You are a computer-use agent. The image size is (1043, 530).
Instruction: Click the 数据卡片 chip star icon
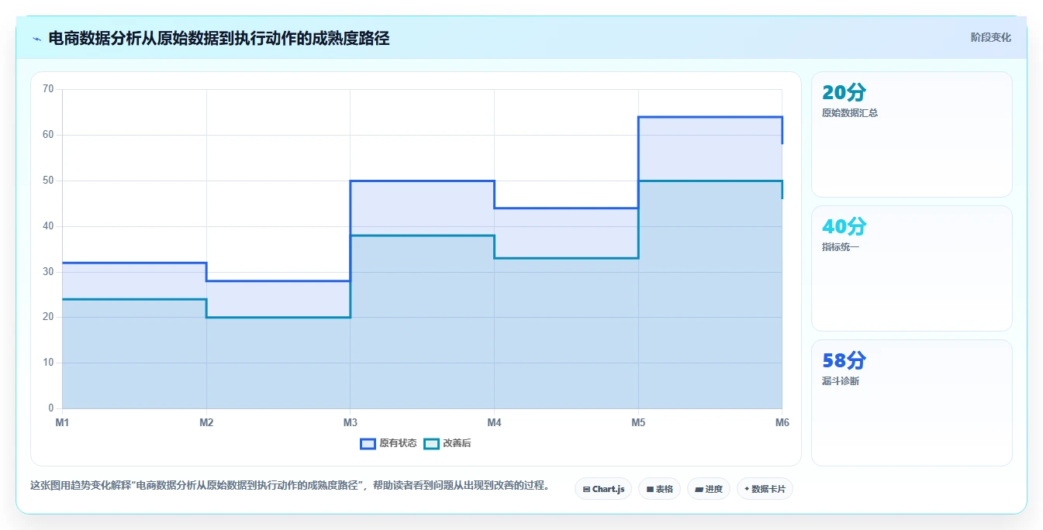coord(747,490)
